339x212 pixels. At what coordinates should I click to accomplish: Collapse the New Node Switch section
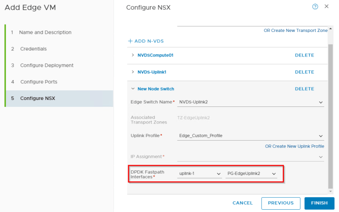(133, 89)
